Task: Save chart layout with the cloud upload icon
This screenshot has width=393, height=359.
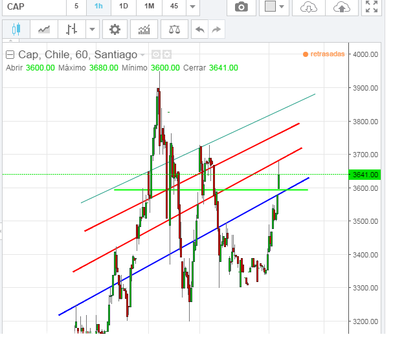Action: [x=342, y=6]
